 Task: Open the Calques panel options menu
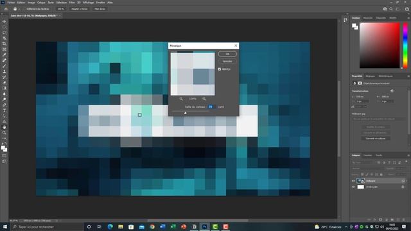click(x=408, y=155)
